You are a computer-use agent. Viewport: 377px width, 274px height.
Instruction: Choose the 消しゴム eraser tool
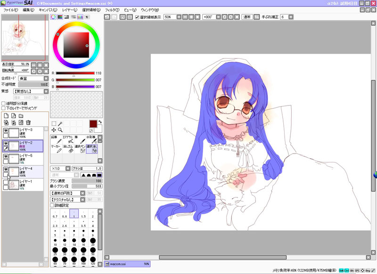[68, 149]
